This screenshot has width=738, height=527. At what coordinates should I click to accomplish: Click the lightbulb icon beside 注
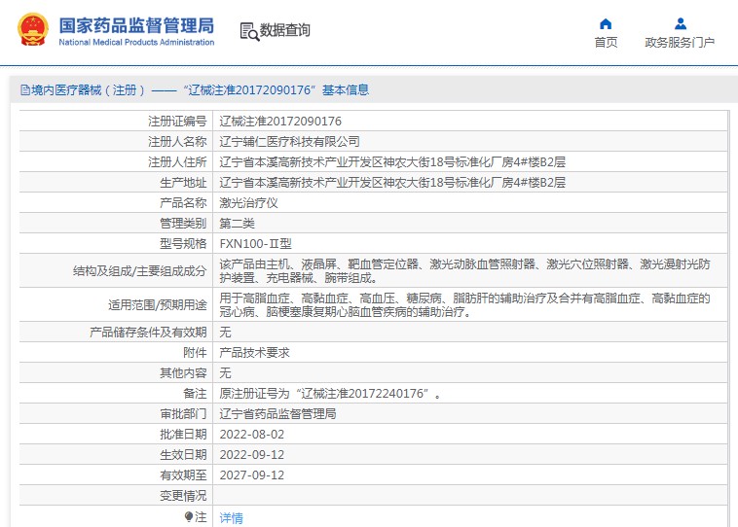pyautogui.click(x=189, y=516)
